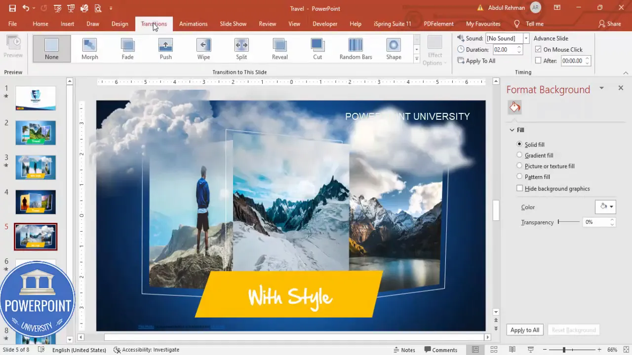
Task: Apply the Split transition
Action: [241, 48]
